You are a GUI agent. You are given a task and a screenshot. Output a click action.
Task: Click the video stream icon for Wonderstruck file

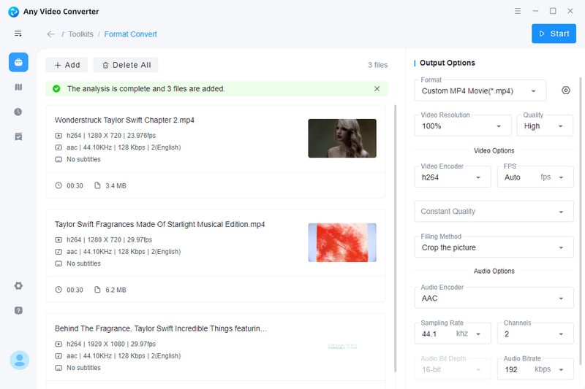point(58,136)
